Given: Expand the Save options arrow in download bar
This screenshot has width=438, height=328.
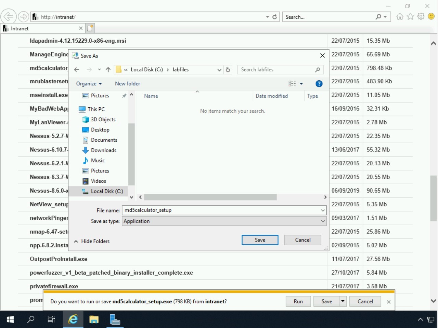Looking at the screenshot, I should [x=343, y=301].
